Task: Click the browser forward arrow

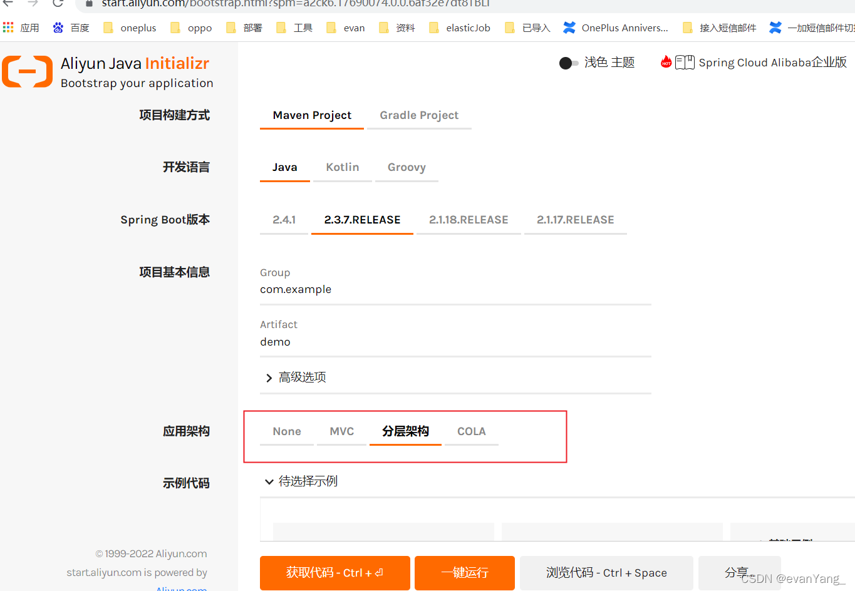Action: 33,3
